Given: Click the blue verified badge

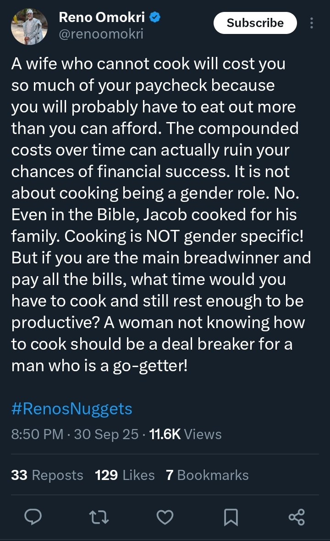Looking at the screenshot, I should tap(155, 18).
